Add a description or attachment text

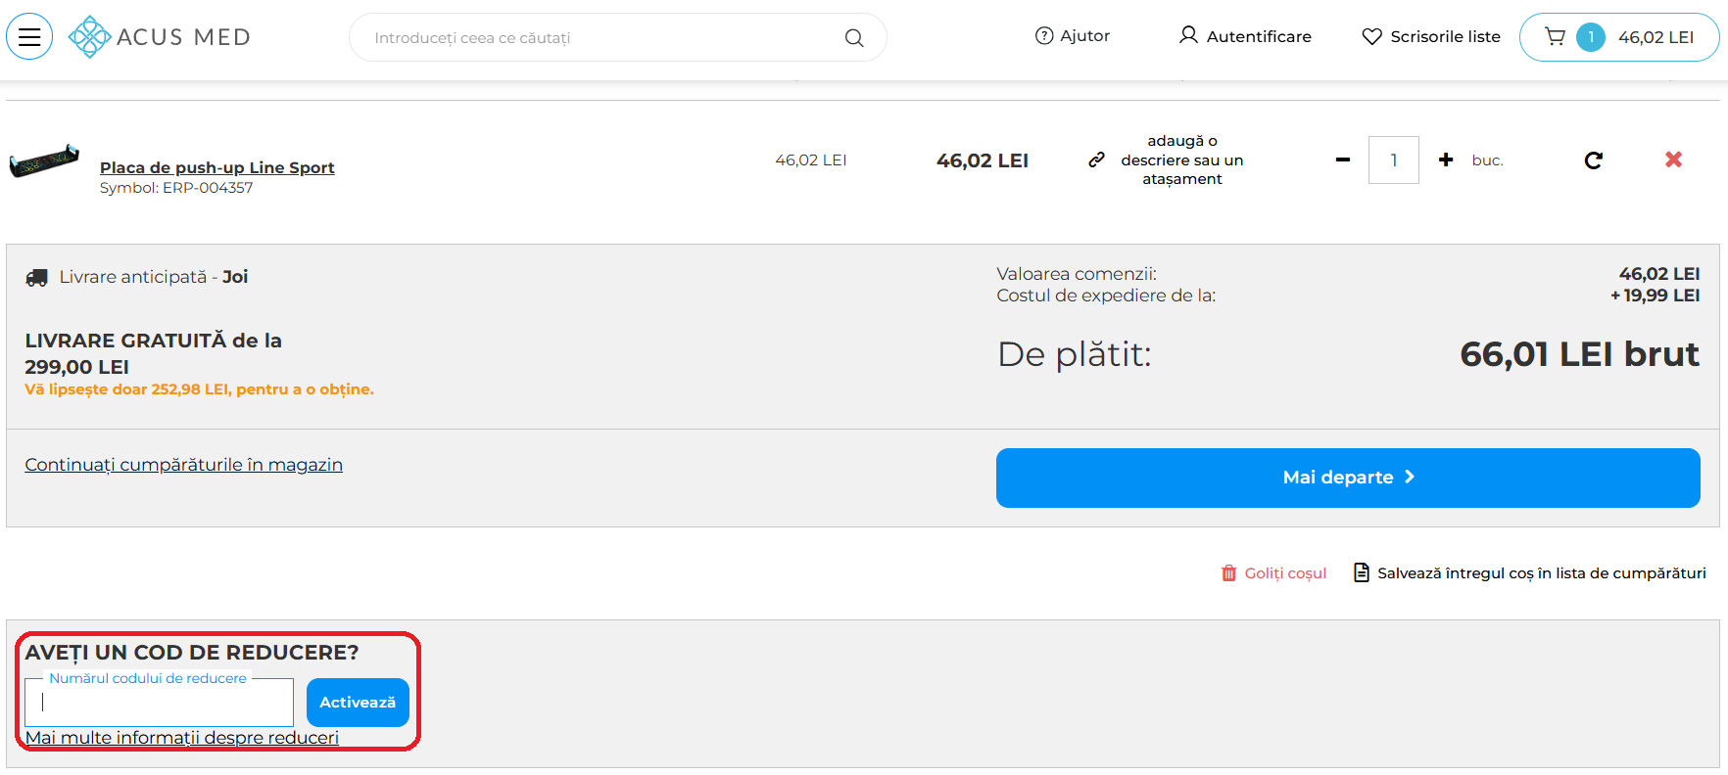pos(1182,160)
